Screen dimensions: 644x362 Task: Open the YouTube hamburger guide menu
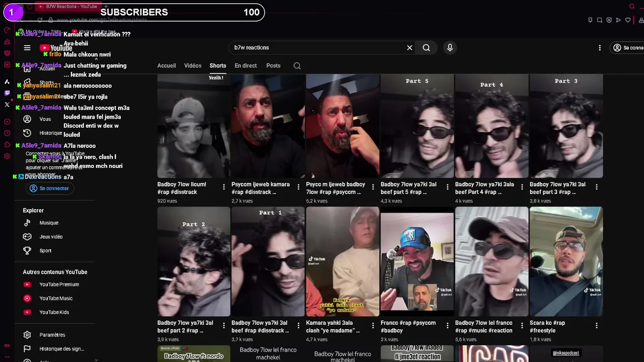click(x=27, y=48)
